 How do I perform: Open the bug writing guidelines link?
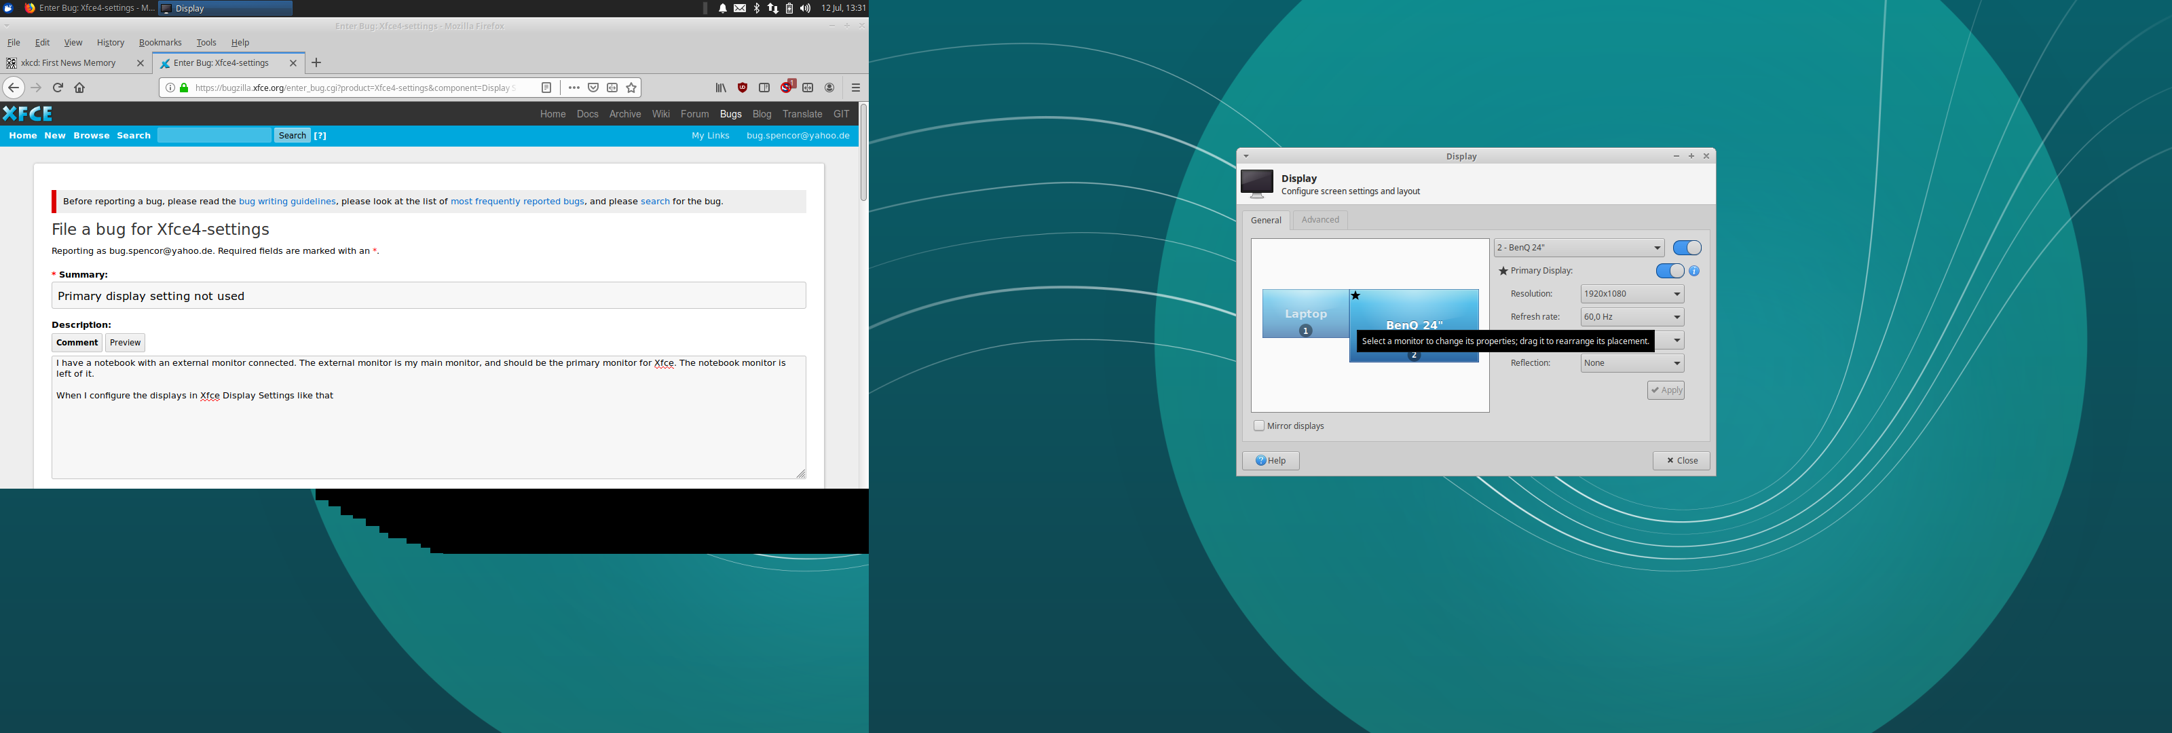click(286, 202)
